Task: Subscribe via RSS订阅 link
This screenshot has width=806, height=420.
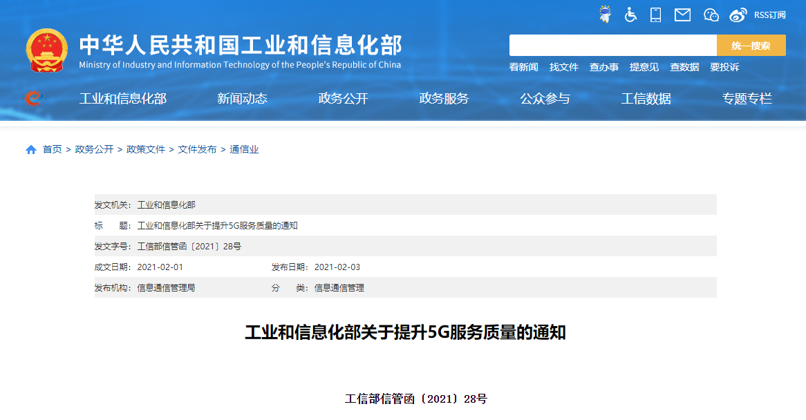Action: click(x=769, y=15)
